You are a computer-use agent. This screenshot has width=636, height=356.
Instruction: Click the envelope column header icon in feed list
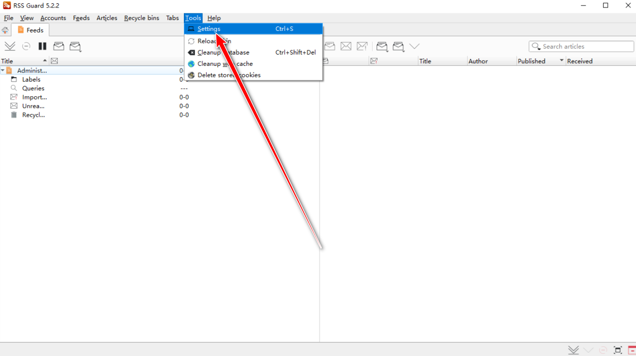[54, 61]
